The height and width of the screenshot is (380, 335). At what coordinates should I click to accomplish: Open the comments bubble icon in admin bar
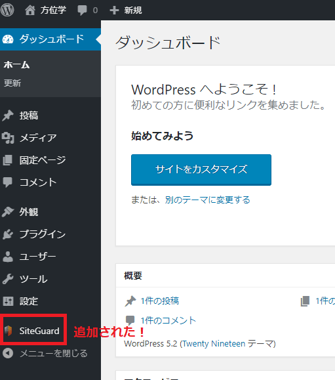[x=82, y=11]
